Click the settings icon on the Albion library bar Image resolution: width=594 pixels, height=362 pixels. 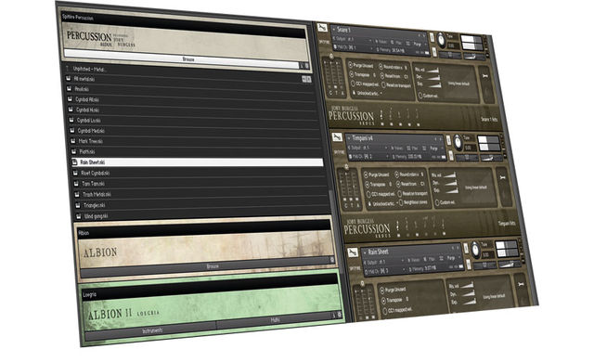pyautogui.click(x=332, y=259)
